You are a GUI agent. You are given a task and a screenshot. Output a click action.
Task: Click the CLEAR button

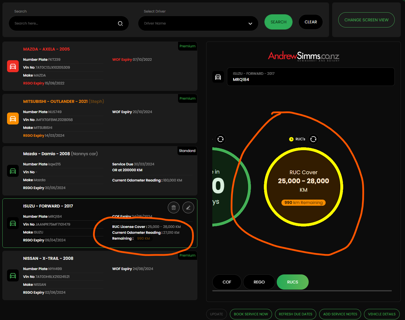(311, 22)
